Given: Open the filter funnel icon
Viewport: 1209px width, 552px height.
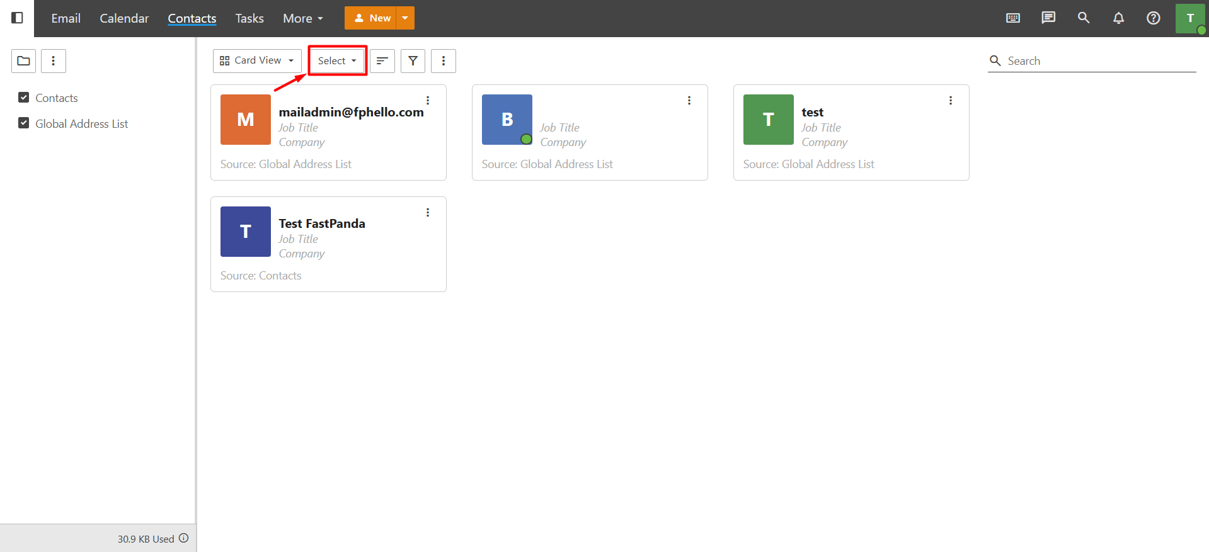Looking at the screenshot, I should point(413,61).
